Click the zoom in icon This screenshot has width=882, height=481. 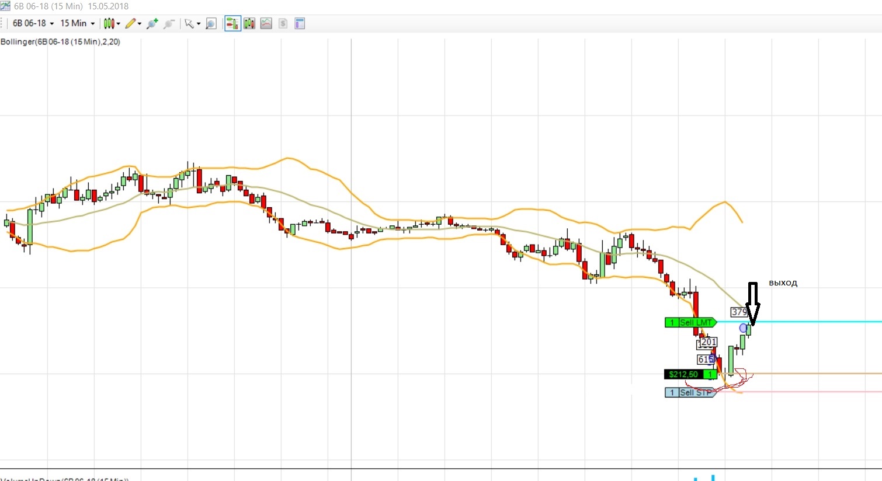(152, 23)
